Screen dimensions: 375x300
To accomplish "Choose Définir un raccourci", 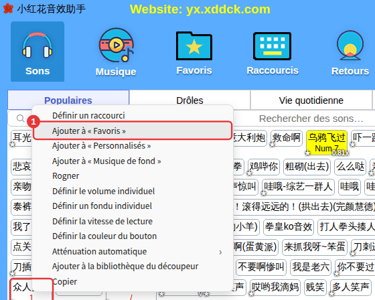I will pos(133,116).
